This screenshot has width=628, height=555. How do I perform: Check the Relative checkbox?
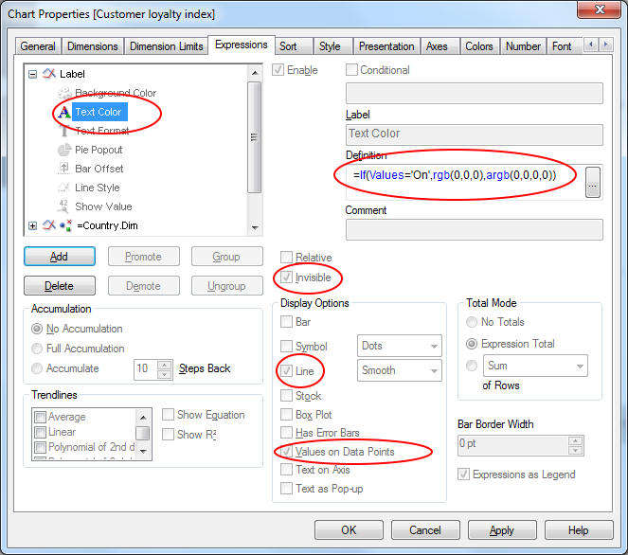pos(286,257)
